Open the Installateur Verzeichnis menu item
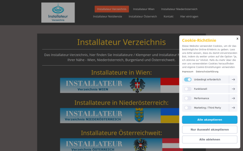Viewport: 243px width, 151px height. click(112, 9)
